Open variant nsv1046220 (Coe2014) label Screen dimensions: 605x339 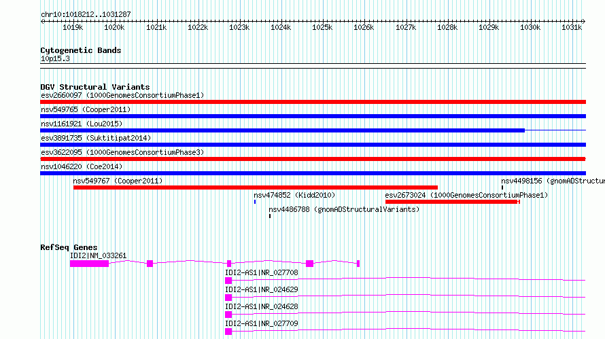click(x=82, y=166)
